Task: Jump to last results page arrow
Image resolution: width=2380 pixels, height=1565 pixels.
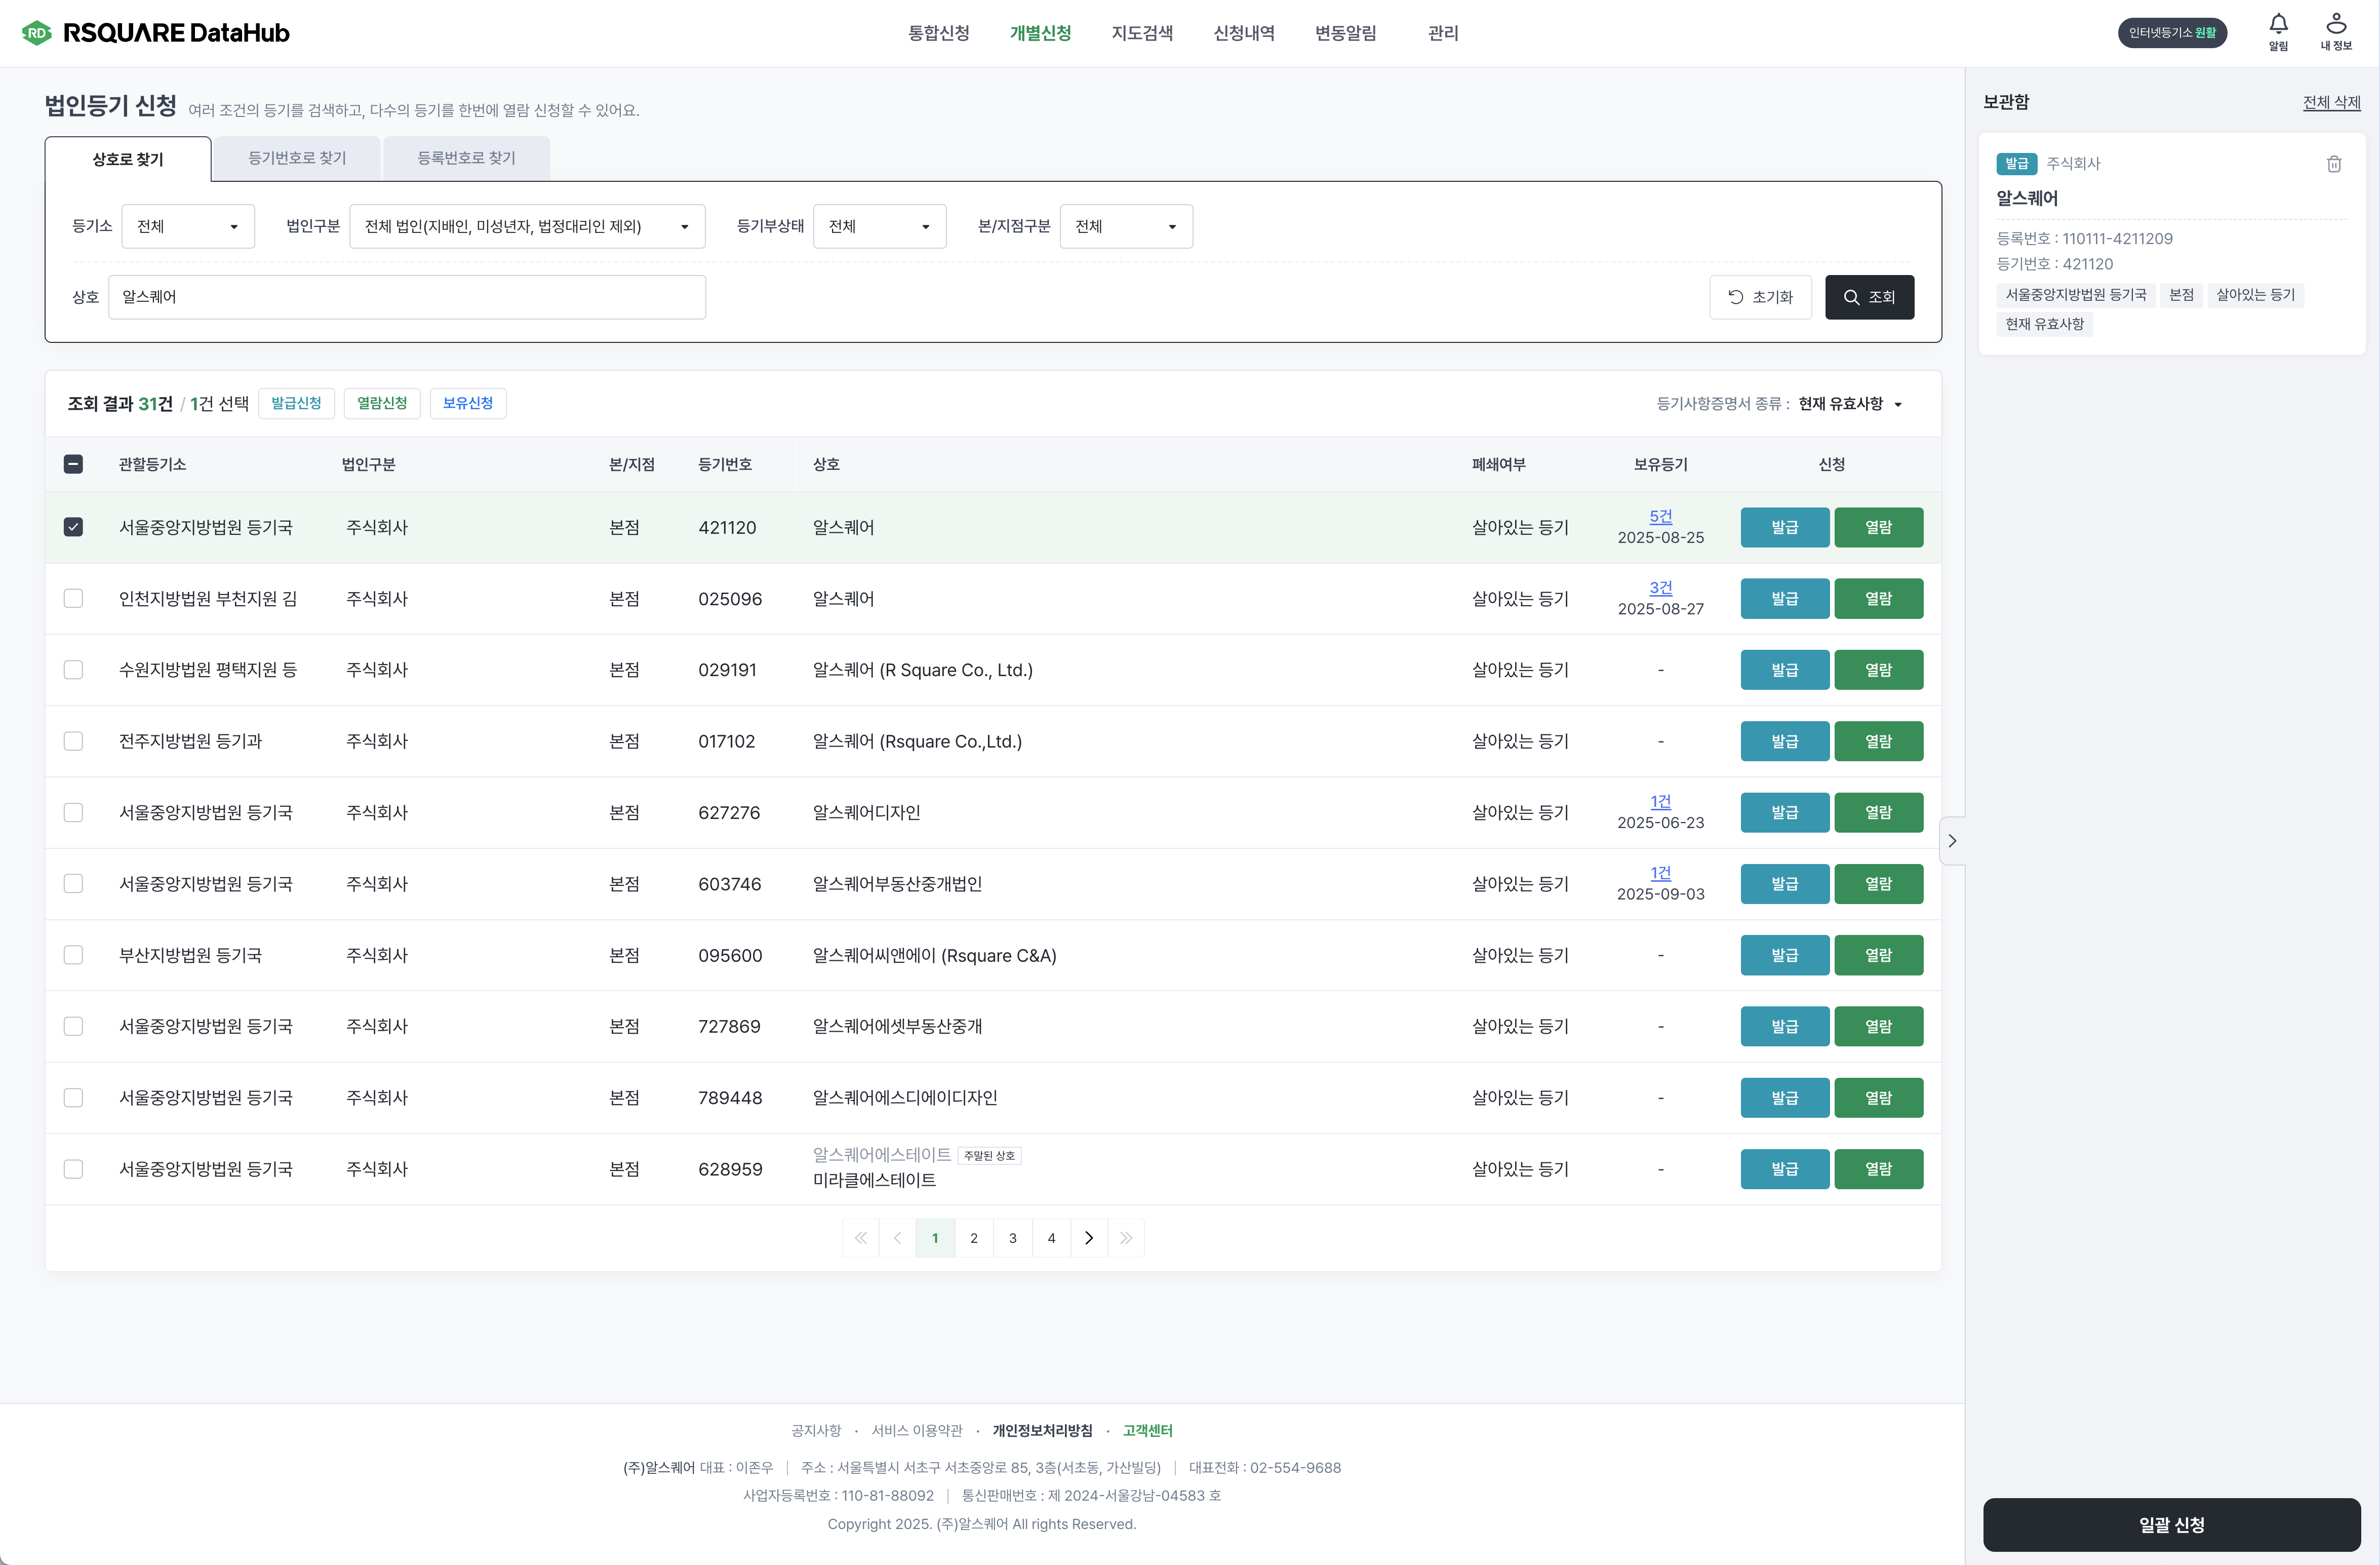Action: (1126, 1238)
